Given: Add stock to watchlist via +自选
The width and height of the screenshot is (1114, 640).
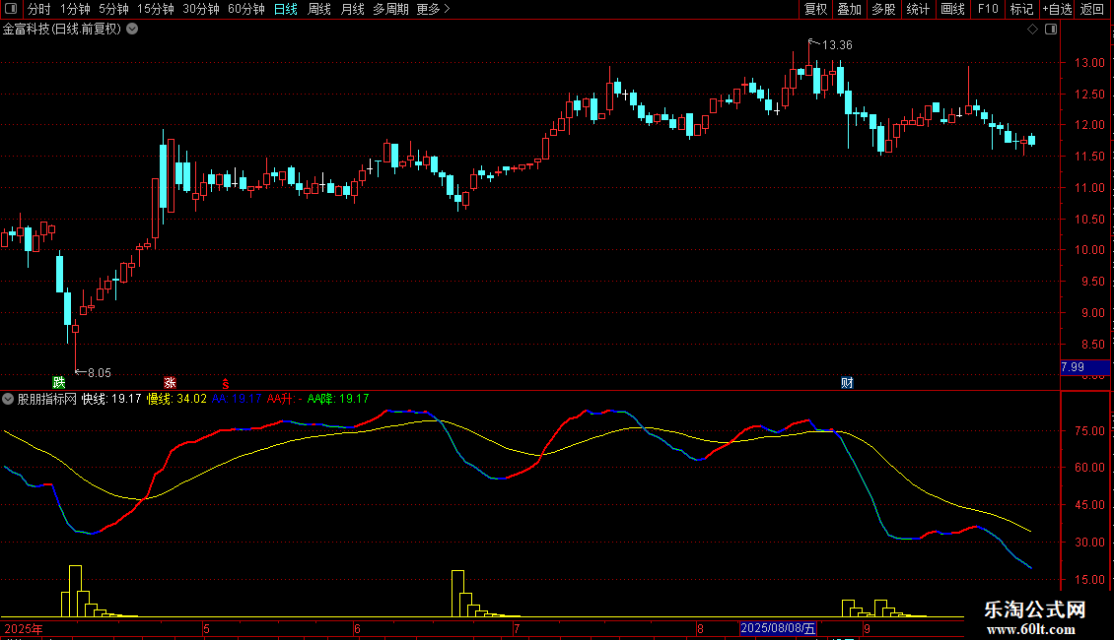Looking at the screenshot, I should pyautogui.click(x=1057, y=9).
